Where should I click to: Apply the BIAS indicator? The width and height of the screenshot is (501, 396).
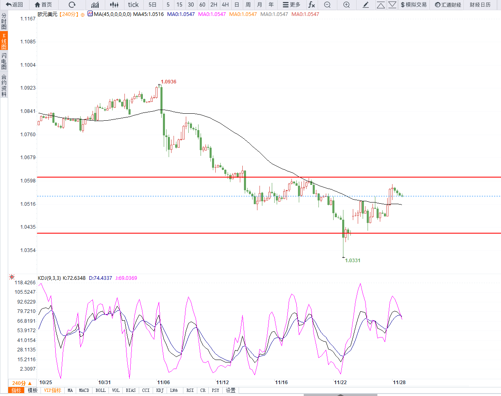click(131, 390)
